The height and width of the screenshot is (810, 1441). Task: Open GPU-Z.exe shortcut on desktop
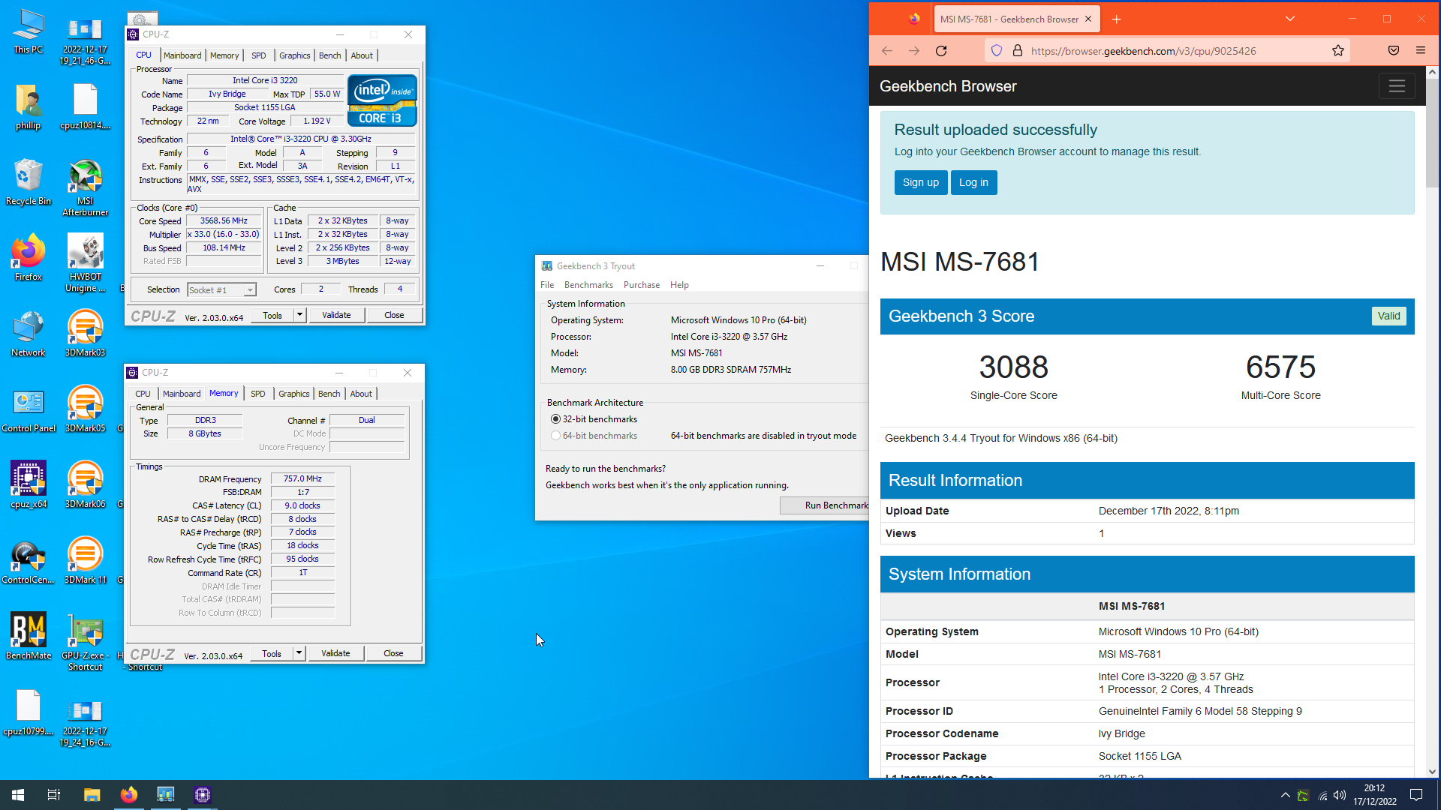(x=86, y=642)
